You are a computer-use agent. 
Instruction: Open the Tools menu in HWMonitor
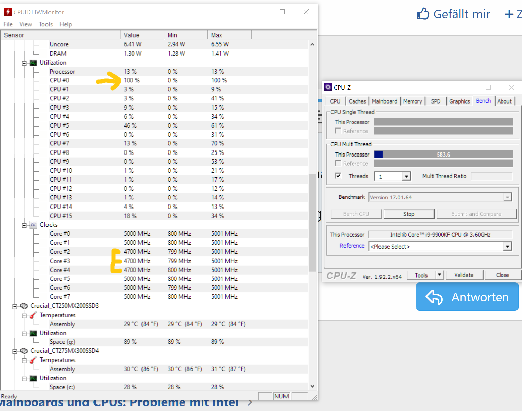[45, 24]
